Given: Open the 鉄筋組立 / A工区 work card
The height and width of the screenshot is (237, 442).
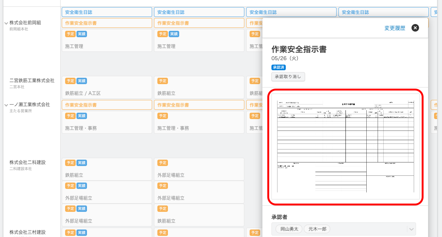Looking at the screenshot, I should click(x=107, y=88).
